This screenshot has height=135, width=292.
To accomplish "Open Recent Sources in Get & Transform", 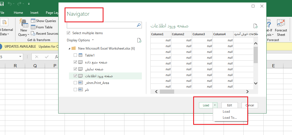I will [45, 33].
